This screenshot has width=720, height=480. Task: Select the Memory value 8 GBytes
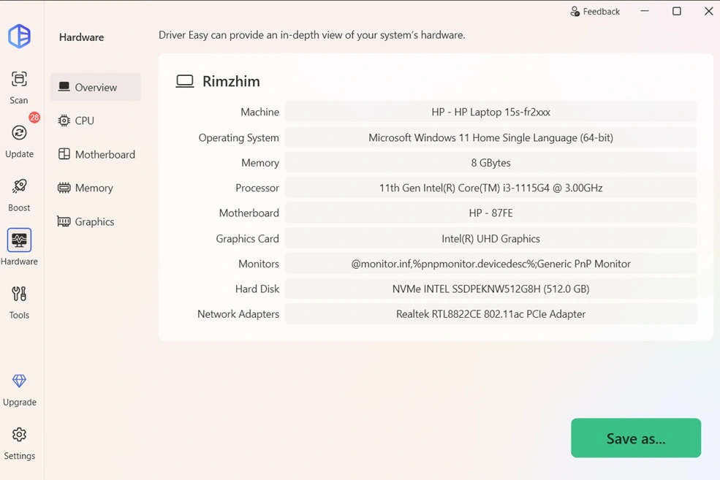click(x=491, y=163)
